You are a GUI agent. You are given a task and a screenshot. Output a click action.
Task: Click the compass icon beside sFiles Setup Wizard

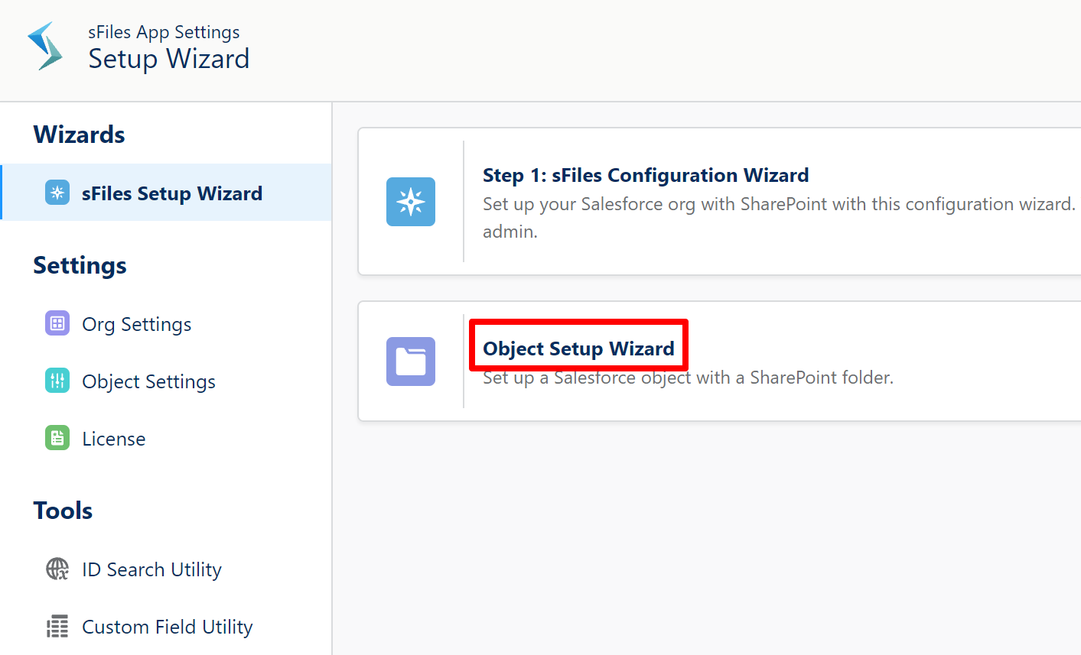[57, 193]
